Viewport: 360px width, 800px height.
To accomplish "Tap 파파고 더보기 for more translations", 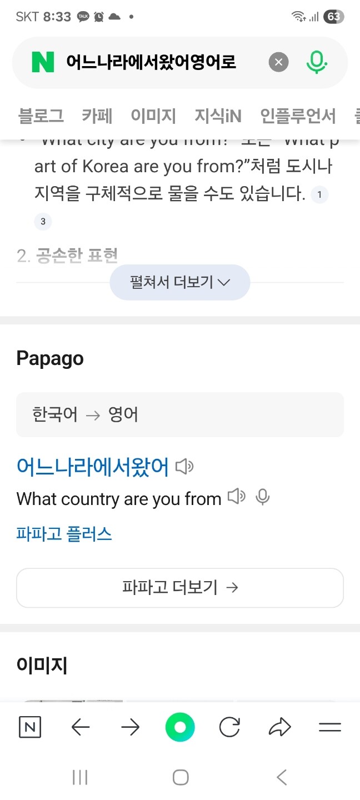I will tap(179, 587).
